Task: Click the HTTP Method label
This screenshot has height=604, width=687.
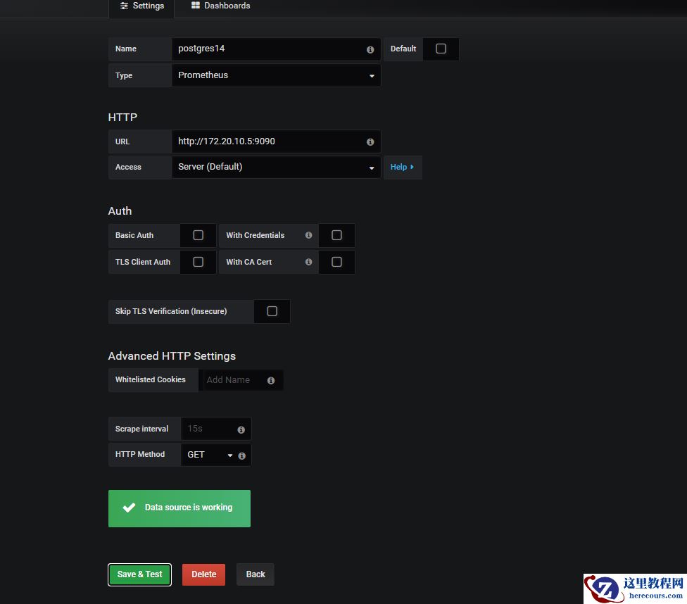Action: point(140,455)
